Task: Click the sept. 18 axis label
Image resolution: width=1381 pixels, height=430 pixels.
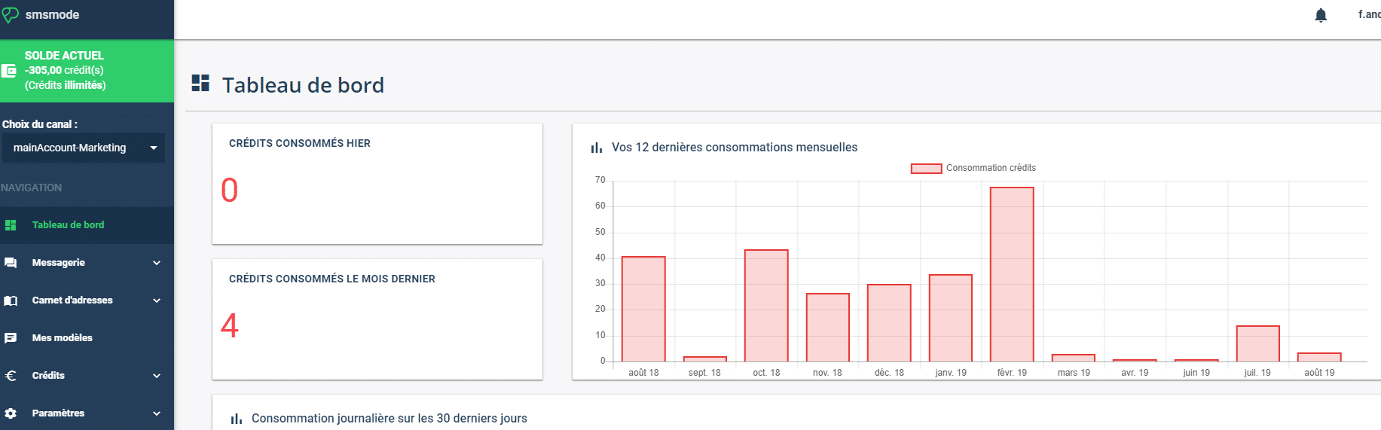Action: (x=704, y=373)
